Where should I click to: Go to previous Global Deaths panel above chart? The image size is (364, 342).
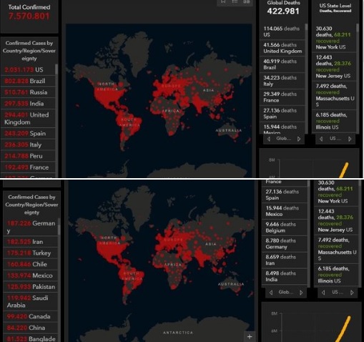point(269,139)
